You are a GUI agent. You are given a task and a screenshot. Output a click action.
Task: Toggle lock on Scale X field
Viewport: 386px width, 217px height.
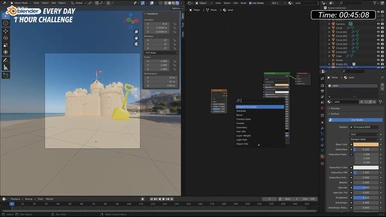(174, 61)
